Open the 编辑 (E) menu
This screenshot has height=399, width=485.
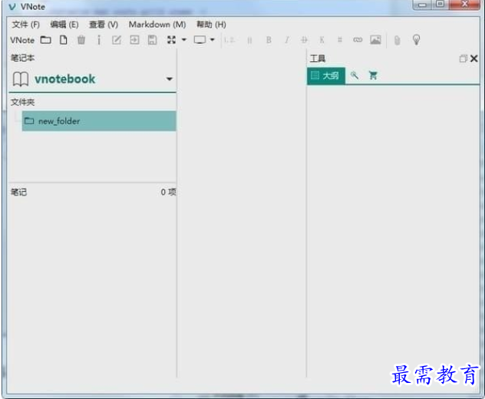64,25
